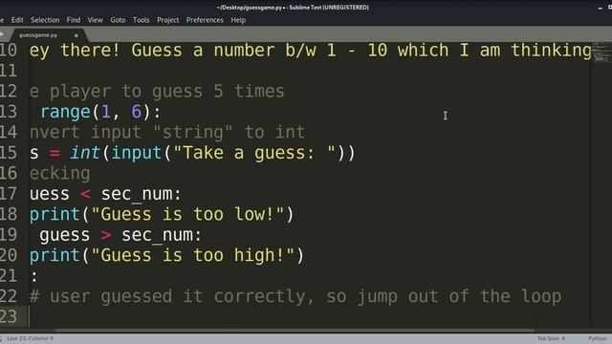Screen dimensions: 612x344
Task: Click the minimap preview
Action: click(x=601, y=53)
